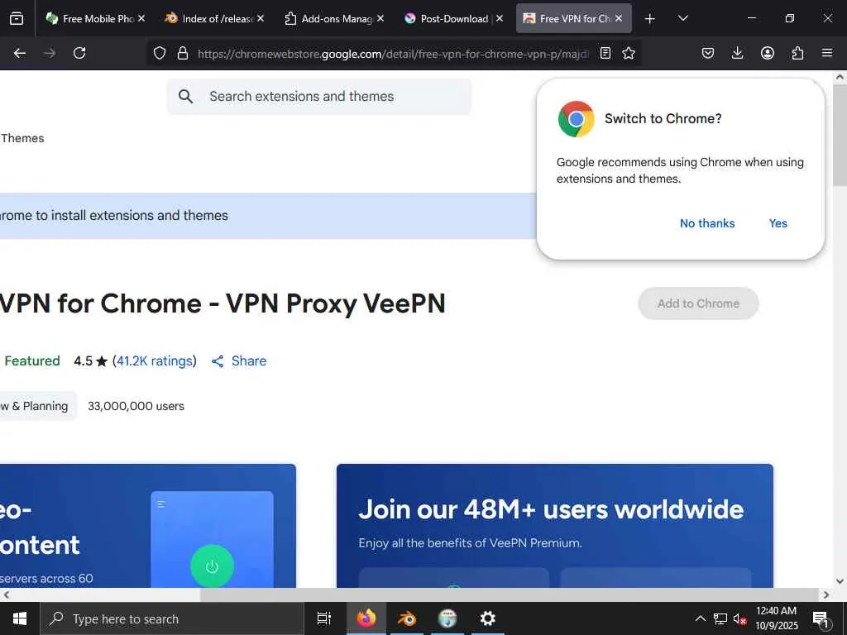Image resolution: width=847 pixels, height=635 pixels.
Task: Go back to the previous page
Action: [20, 53]
